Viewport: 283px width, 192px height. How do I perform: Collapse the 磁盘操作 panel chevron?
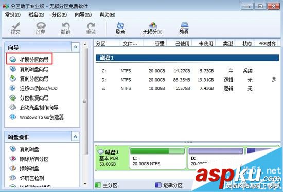tap(76, 137)
